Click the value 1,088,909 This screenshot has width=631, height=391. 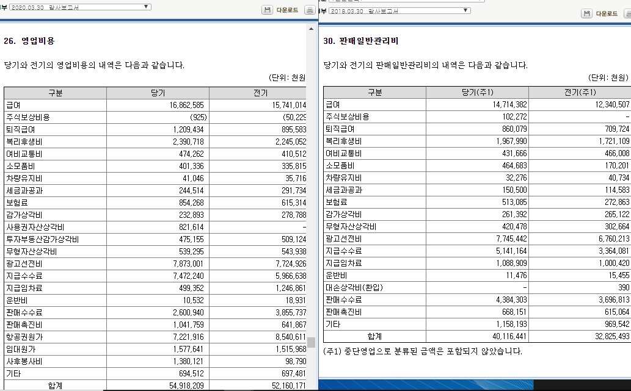tap(511, 264)
